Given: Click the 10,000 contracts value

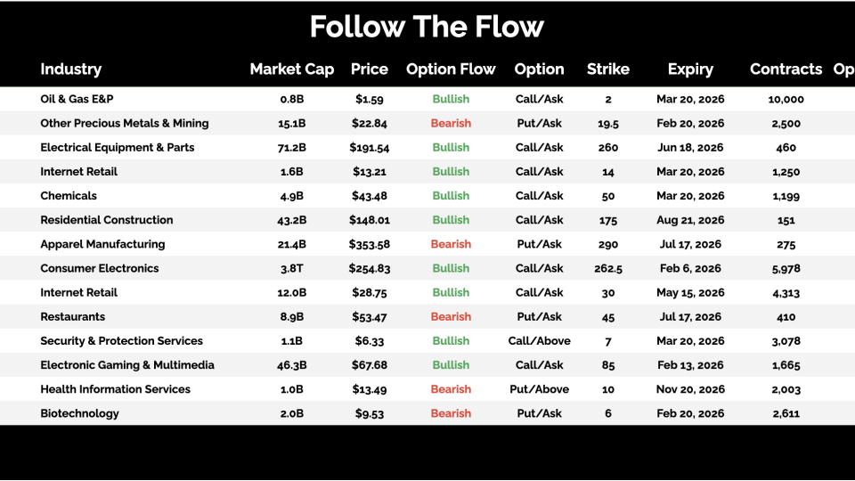Looking at the screenshot, I should (x=786, y=100).
